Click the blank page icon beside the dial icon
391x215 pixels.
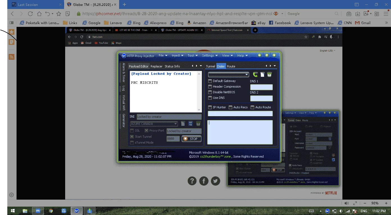[262, 74]
